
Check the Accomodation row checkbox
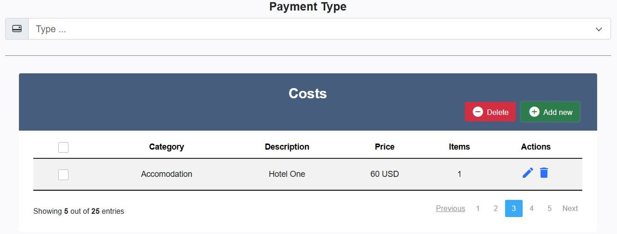[x=63, y=174]
